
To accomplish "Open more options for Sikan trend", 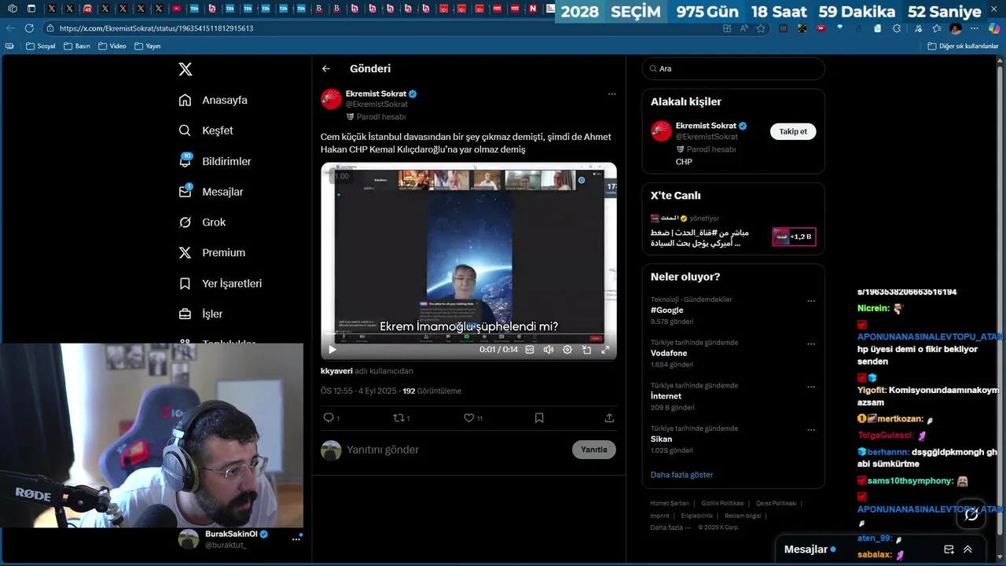I will pyautogui.click(x=811, y=431).
